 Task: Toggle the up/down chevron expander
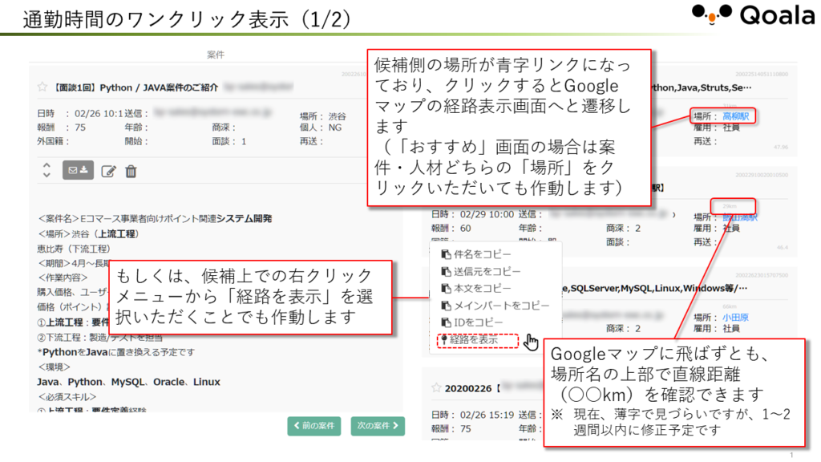(46, 170)
